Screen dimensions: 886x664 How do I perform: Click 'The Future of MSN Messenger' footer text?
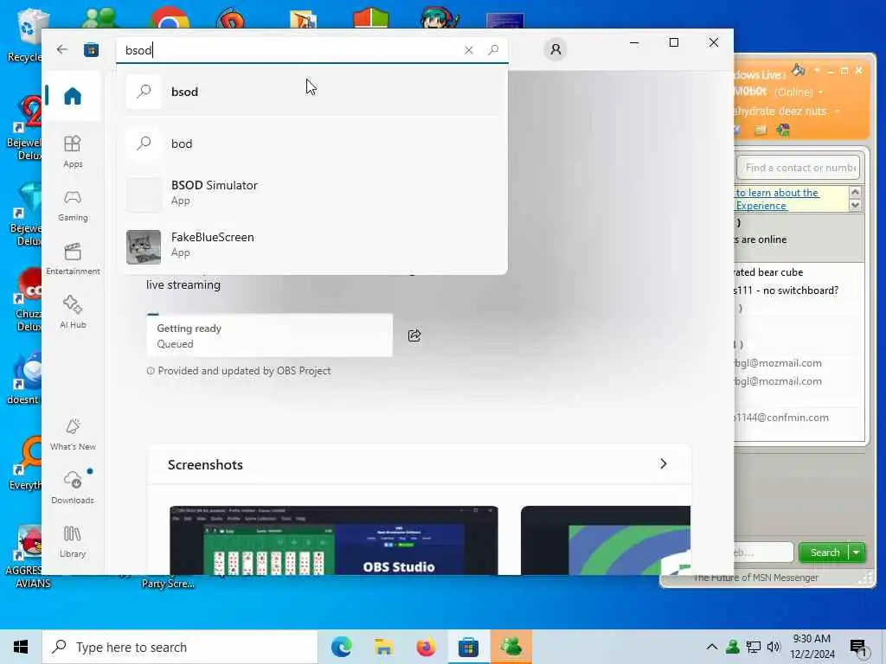pyautogui.click(x=755, y=578)
